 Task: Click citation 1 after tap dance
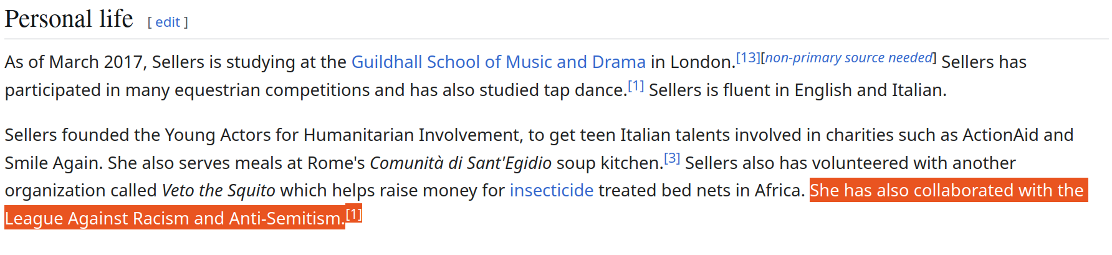635,85
